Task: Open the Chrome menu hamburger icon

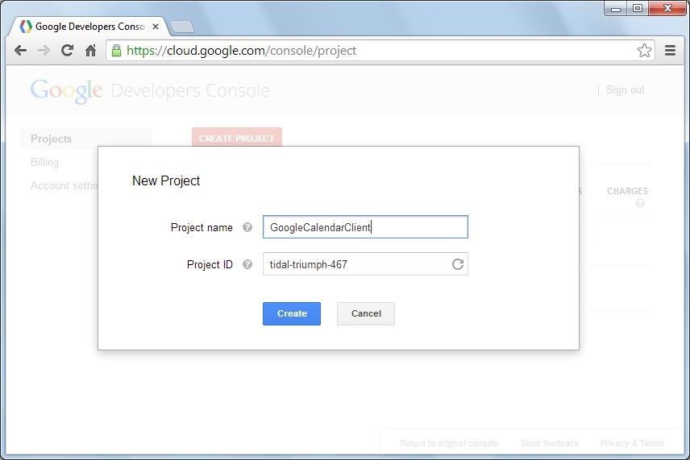Action: (670, 51)
